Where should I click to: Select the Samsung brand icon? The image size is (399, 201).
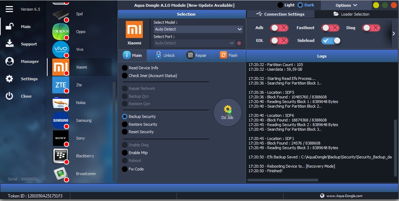coord(61,120)
